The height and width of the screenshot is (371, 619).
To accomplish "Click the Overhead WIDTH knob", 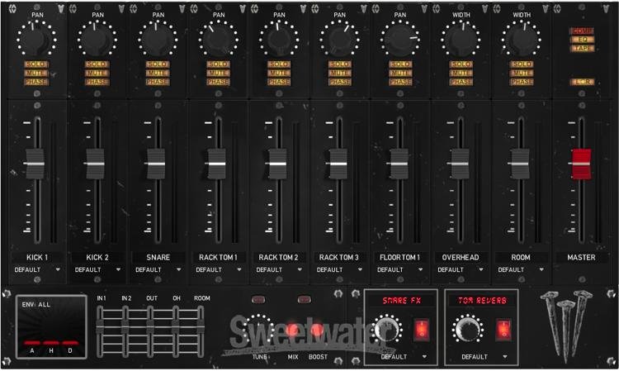I will click(459, 38).
